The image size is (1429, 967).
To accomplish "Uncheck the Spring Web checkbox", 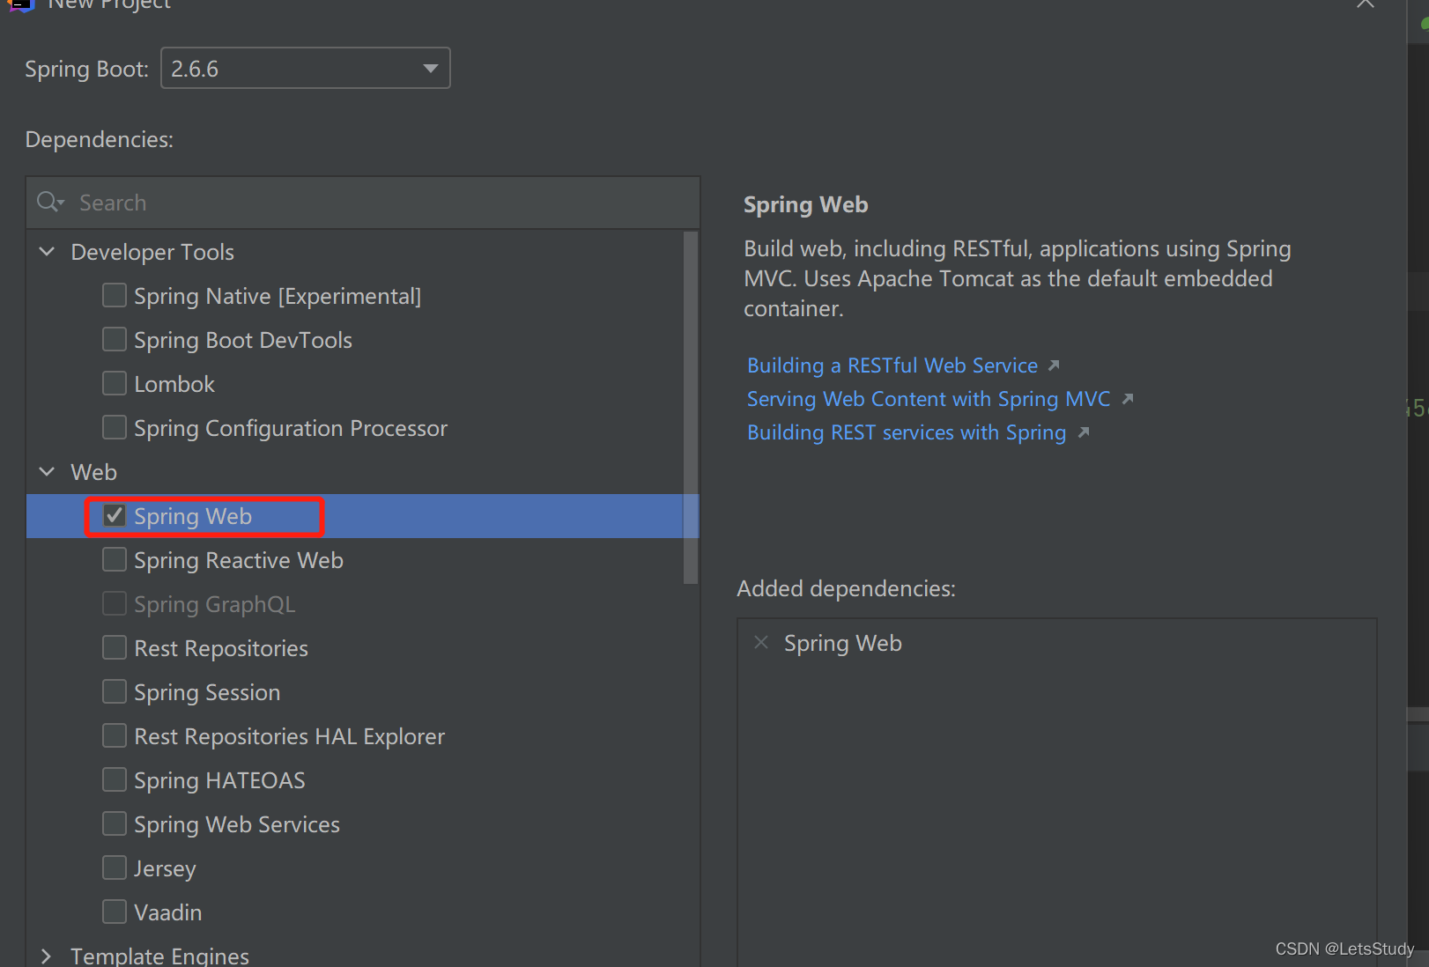I will click(115, 515).
